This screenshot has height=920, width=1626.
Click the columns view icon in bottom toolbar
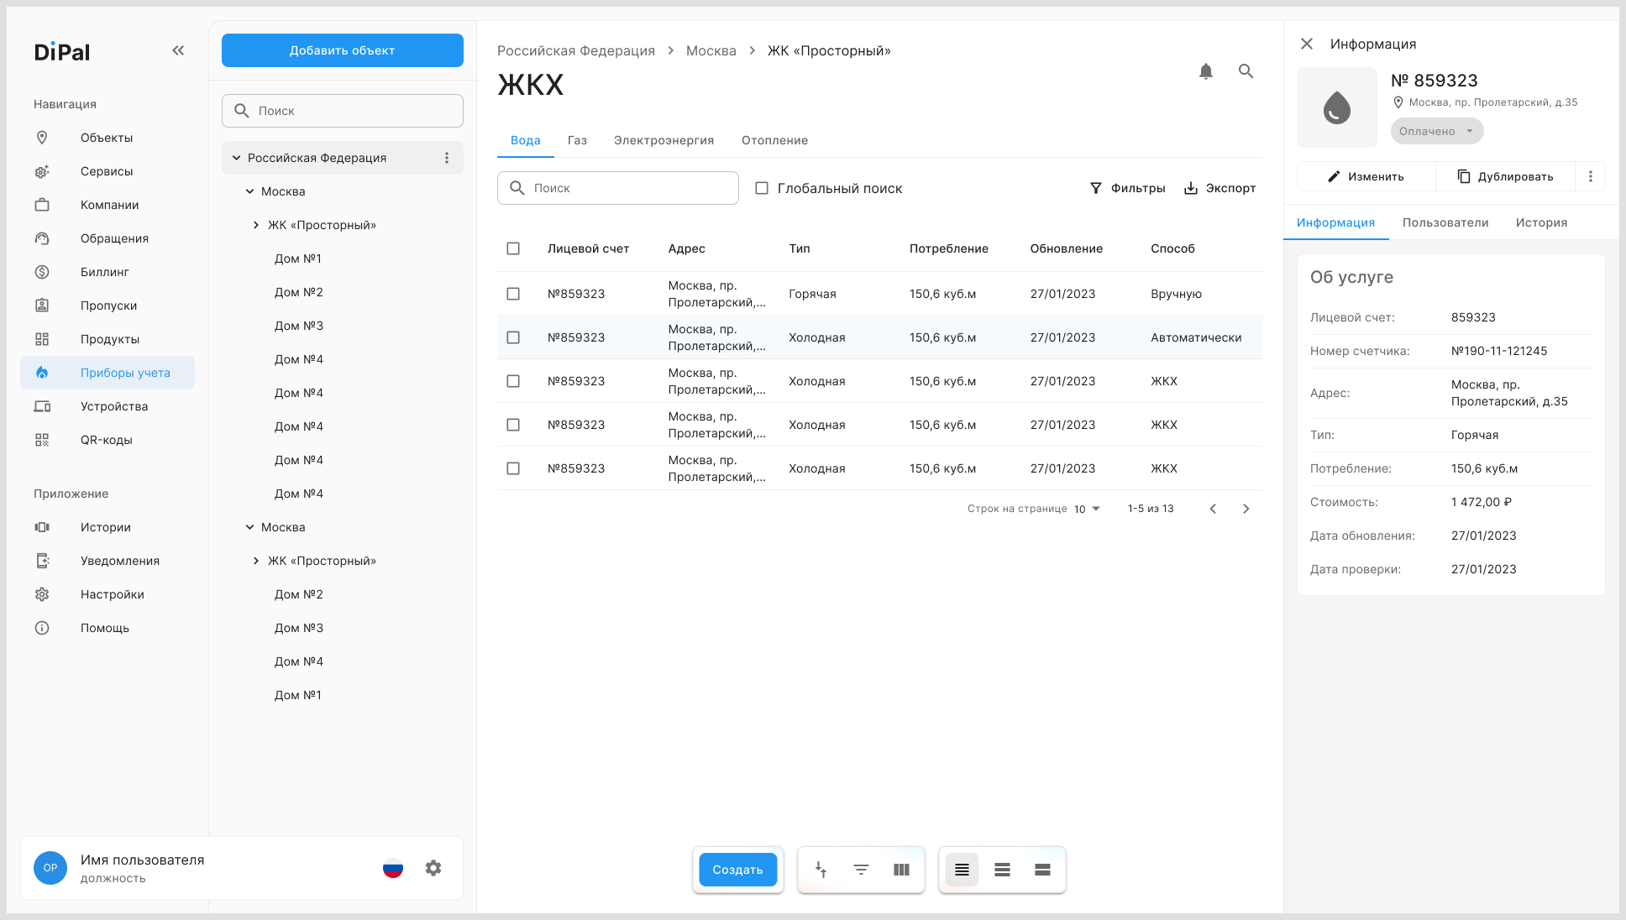901,870
